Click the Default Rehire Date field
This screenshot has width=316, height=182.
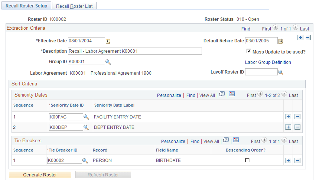coord(261,41)
